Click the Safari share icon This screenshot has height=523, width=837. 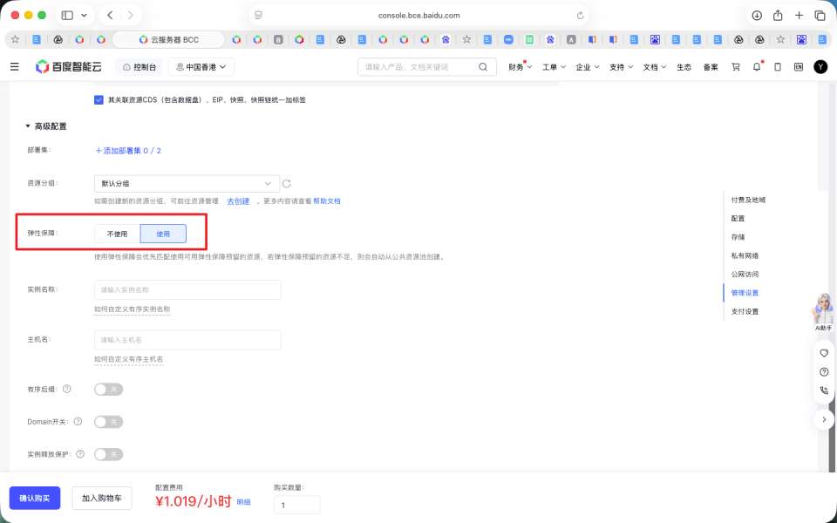click(778, 16)
